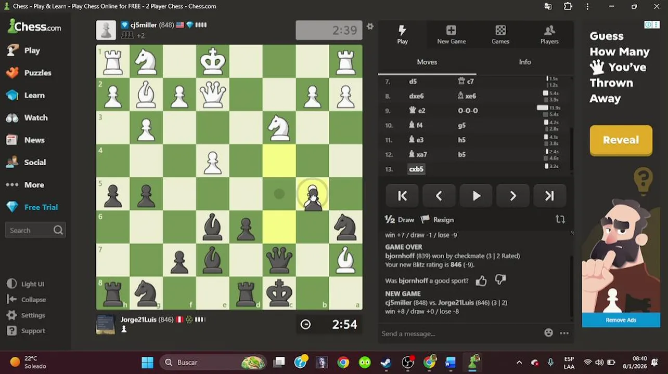668x374 pixels.
Task: Click cj5miller's avatar thumbnail
Action: (106, 30)
